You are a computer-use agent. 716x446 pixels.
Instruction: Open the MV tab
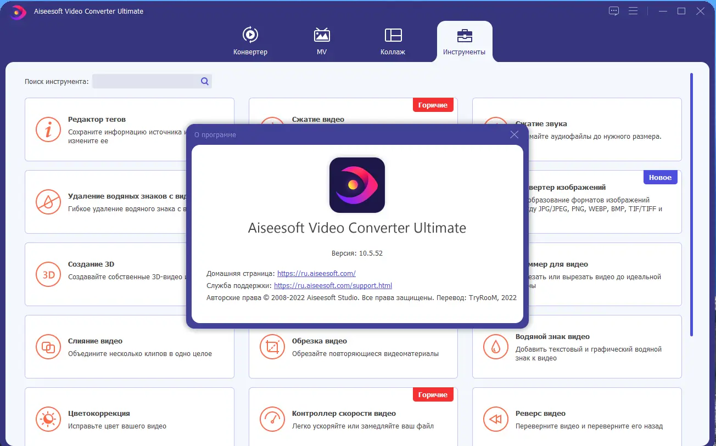pos(321,41)
